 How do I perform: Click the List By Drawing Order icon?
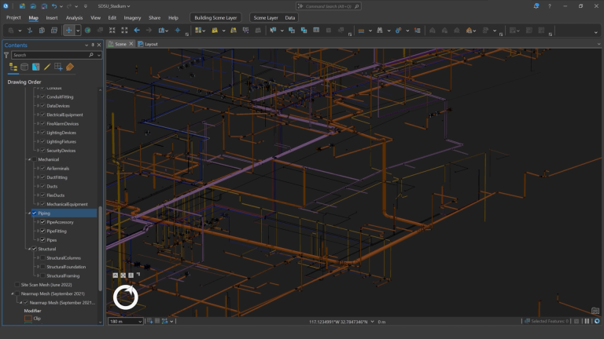(13, 67)
